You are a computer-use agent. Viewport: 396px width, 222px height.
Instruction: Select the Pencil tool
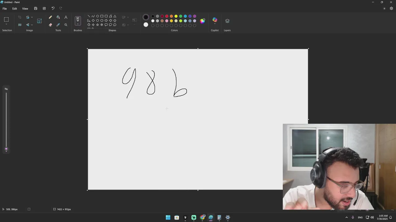pos(50,17)
